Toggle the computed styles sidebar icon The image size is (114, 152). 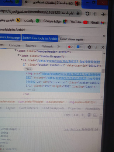(x=95, y=115)
